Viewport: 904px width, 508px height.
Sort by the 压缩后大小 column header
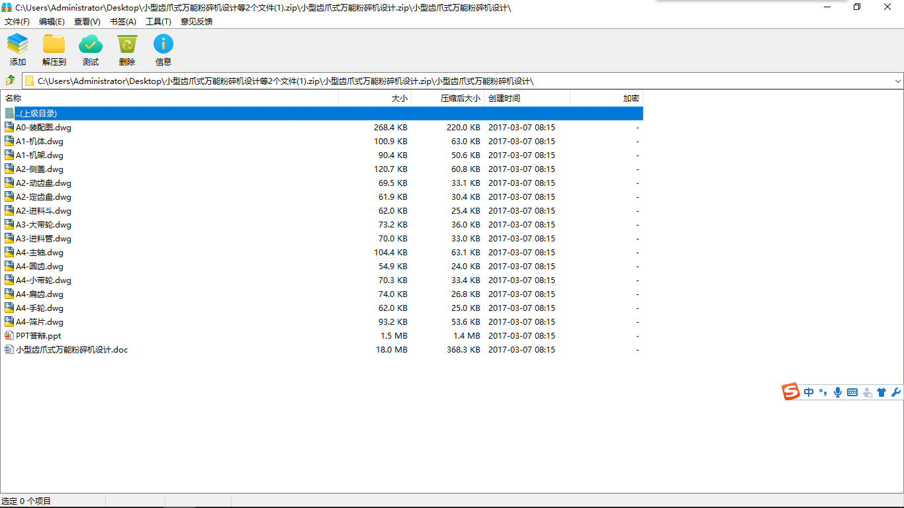(x=448, y=99)
